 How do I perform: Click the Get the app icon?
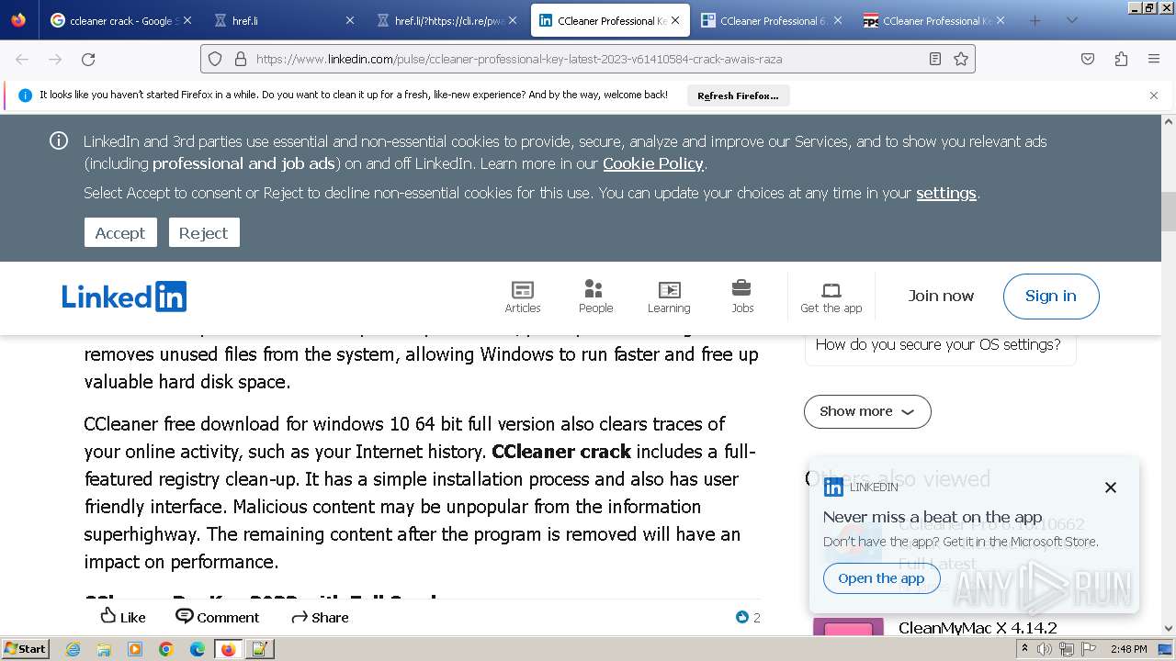click(x=831, y=297)
